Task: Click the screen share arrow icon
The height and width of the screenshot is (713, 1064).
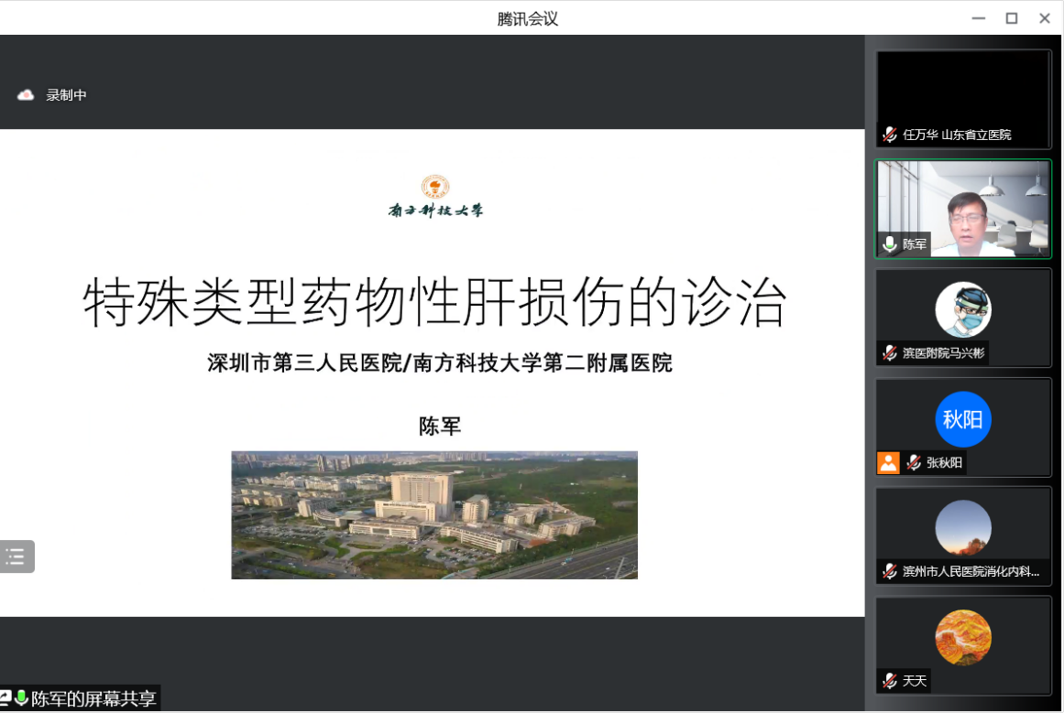Action: [x=5, y=698]
